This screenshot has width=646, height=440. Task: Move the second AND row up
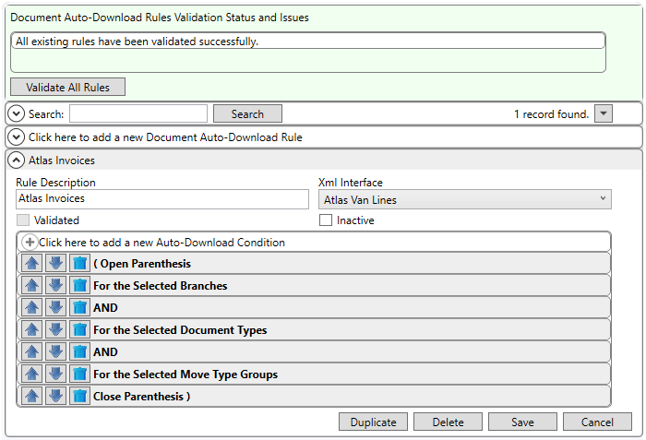click(31, 351)
